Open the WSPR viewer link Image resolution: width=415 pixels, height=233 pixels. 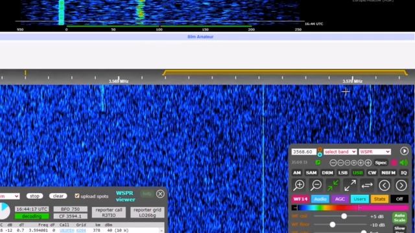coord(125,196)
